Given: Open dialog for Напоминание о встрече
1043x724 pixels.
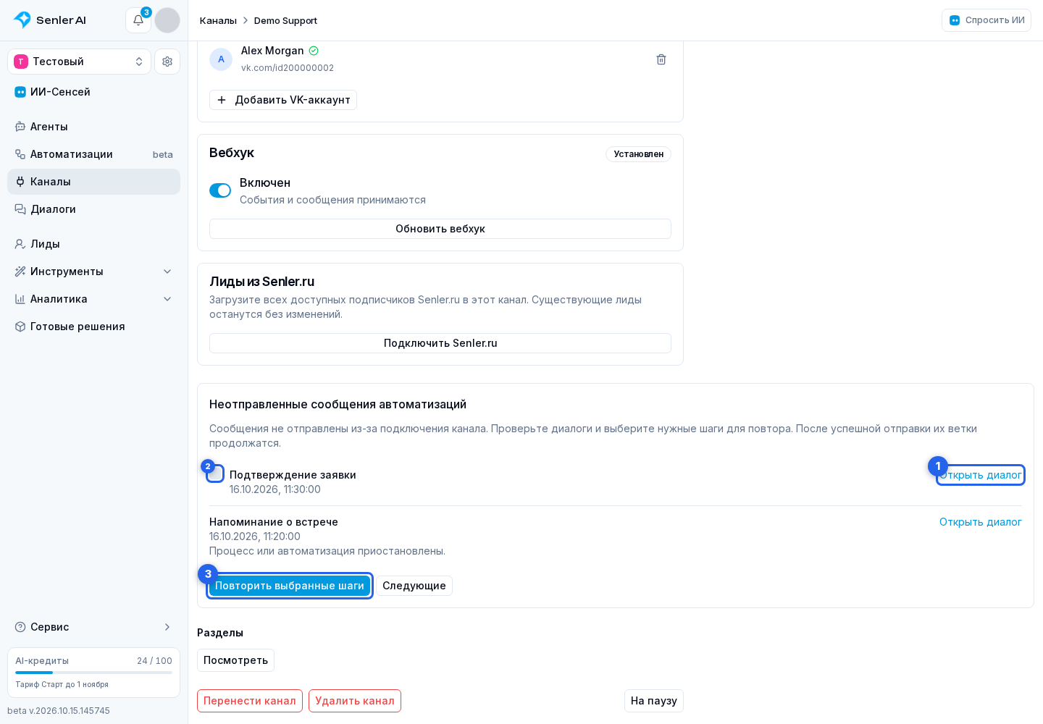Looking at the screenshot, I should tap(981, 522).
